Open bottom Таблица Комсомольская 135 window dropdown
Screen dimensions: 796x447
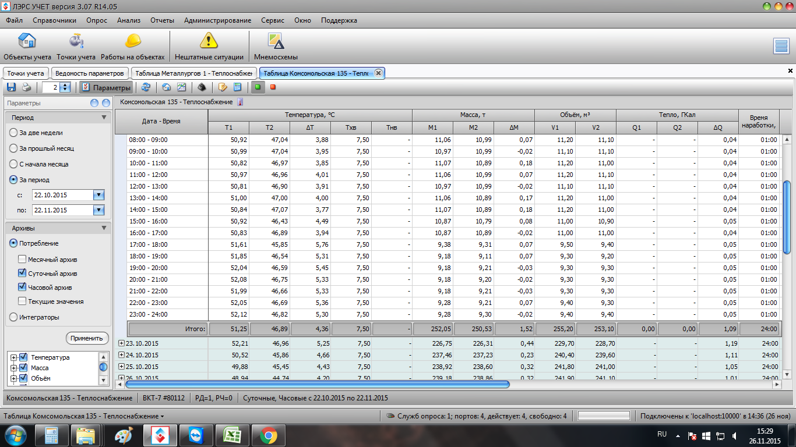pyautogui.click(x=84, y=416)
